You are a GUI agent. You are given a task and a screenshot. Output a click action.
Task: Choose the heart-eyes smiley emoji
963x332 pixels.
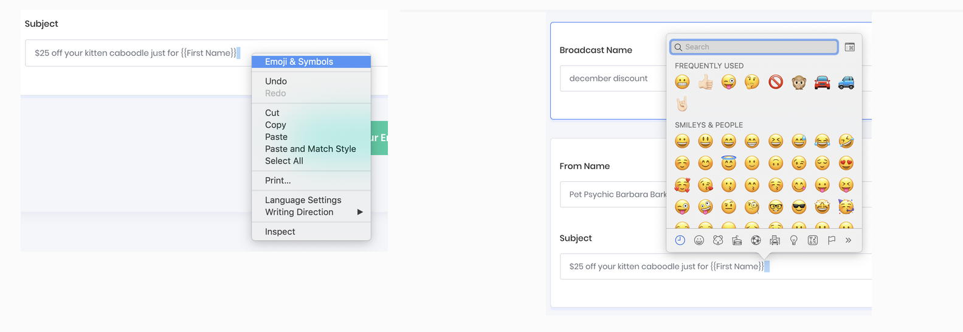click(x=846, y=164)
